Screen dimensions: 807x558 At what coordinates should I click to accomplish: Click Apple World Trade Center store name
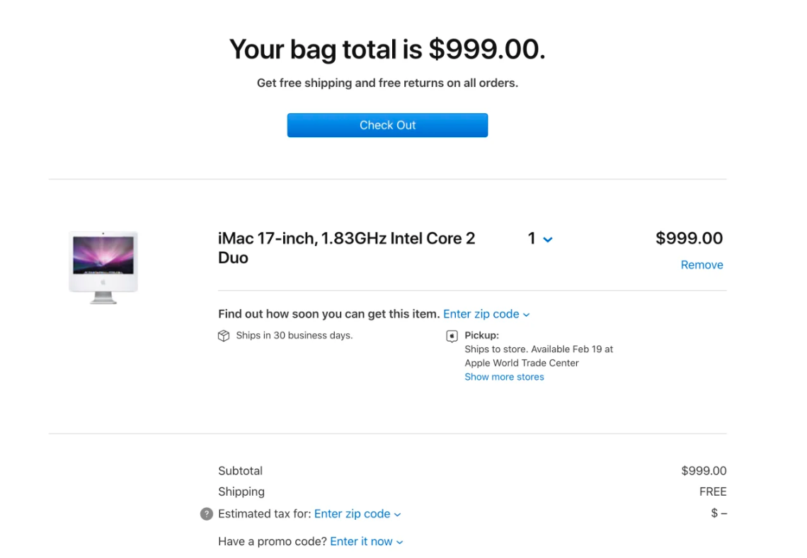click(521, 362)
